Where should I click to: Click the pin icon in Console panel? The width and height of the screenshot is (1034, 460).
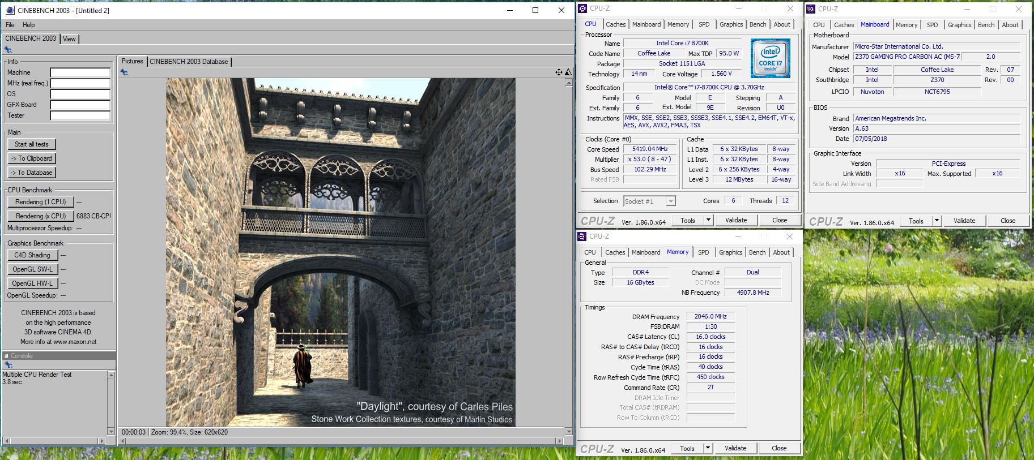[8, 365]
